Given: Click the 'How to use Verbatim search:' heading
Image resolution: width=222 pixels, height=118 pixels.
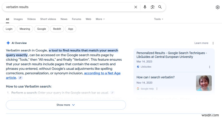Looking at the screenshot, I should click(29, 87).
